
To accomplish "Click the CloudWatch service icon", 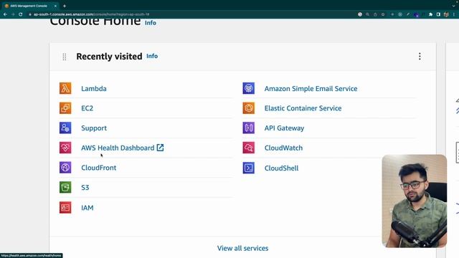I will click(249, 148).
